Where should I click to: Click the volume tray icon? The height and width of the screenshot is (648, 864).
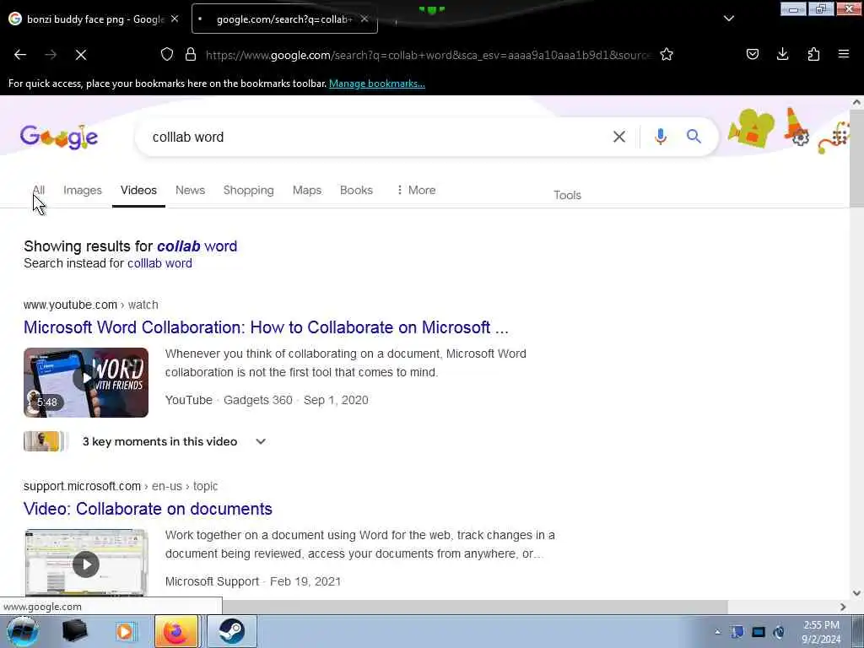(x=779, y=632)
